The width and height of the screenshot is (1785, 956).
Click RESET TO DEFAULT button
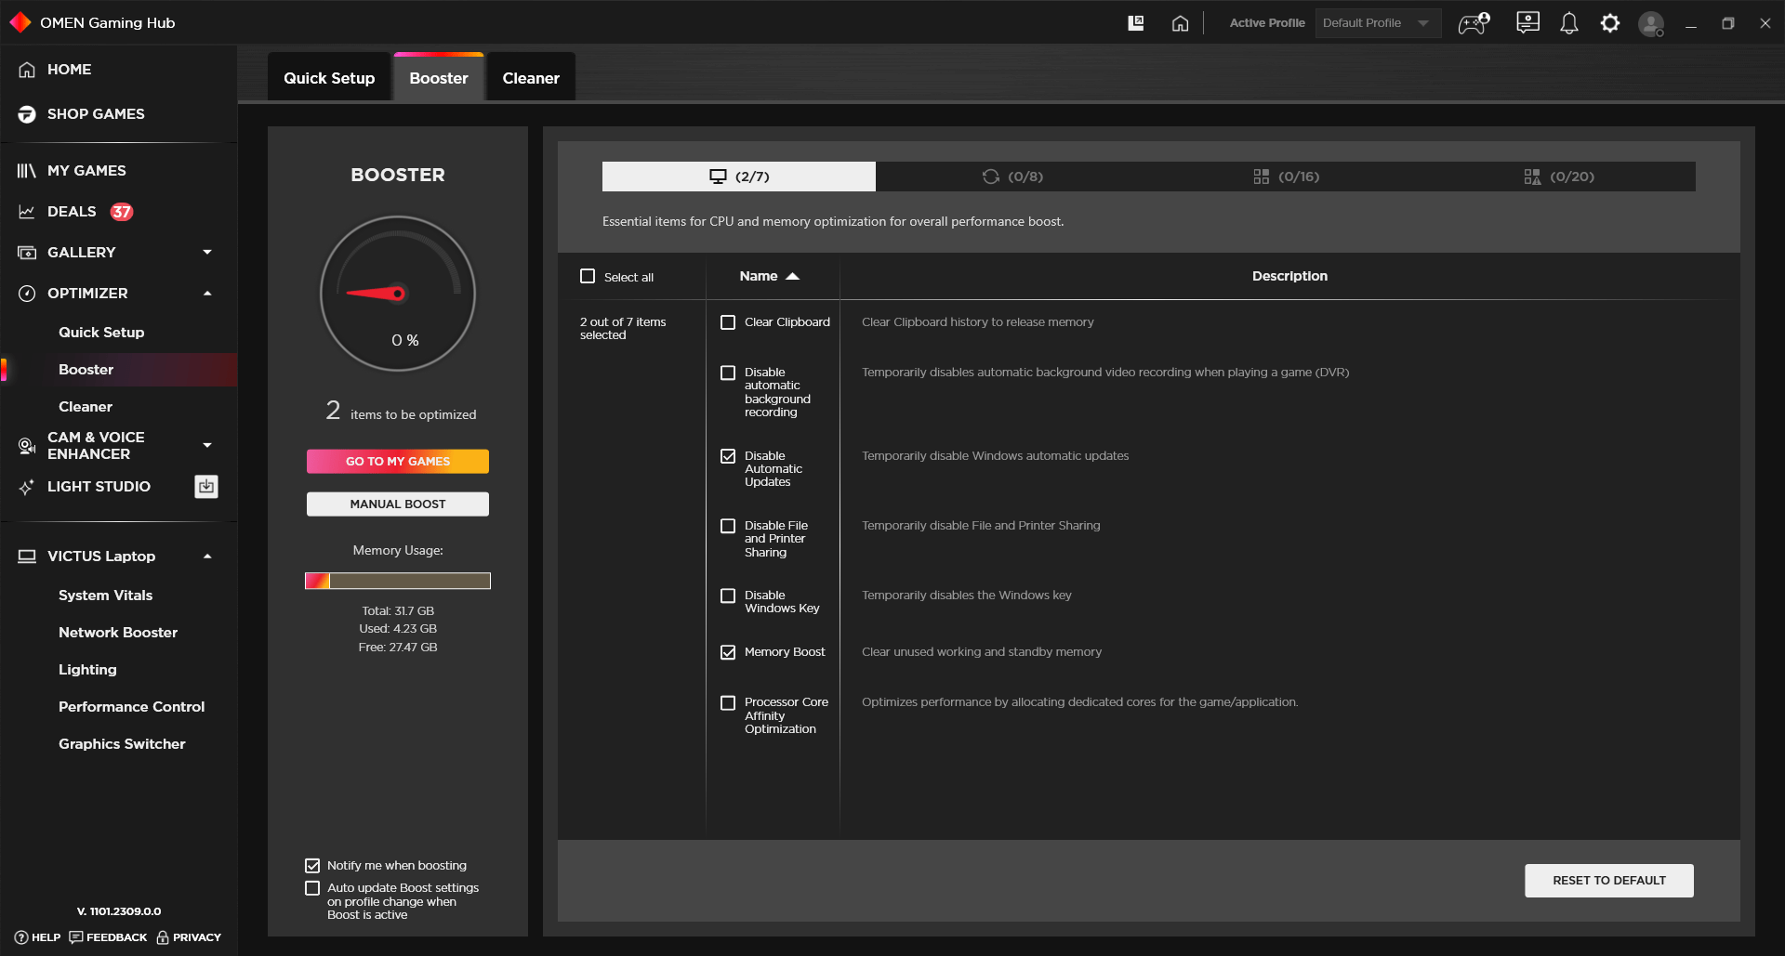pos(1609,881)
